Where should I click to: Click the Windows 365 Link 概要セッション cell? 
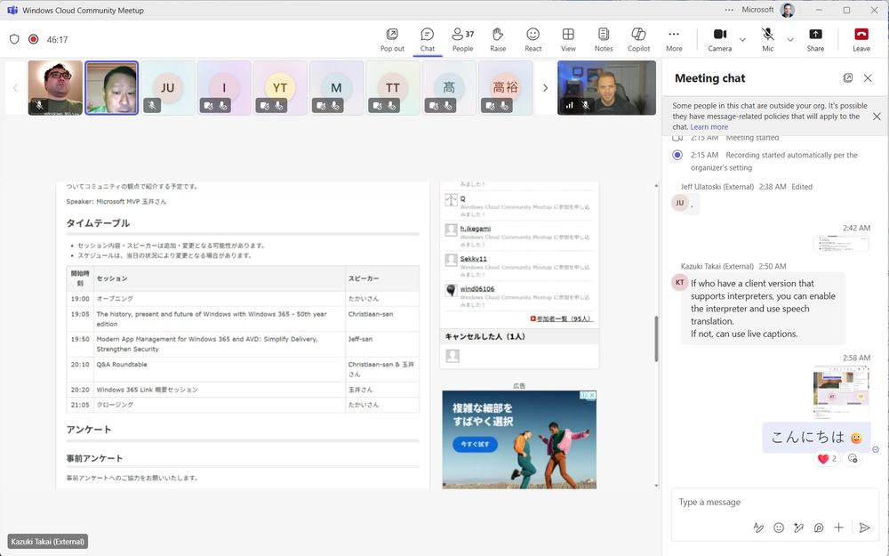(x=220, y=390)
